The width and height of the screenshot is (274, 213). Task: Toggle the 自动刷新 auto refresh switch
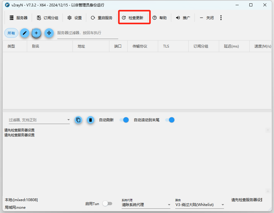point(124,120)
